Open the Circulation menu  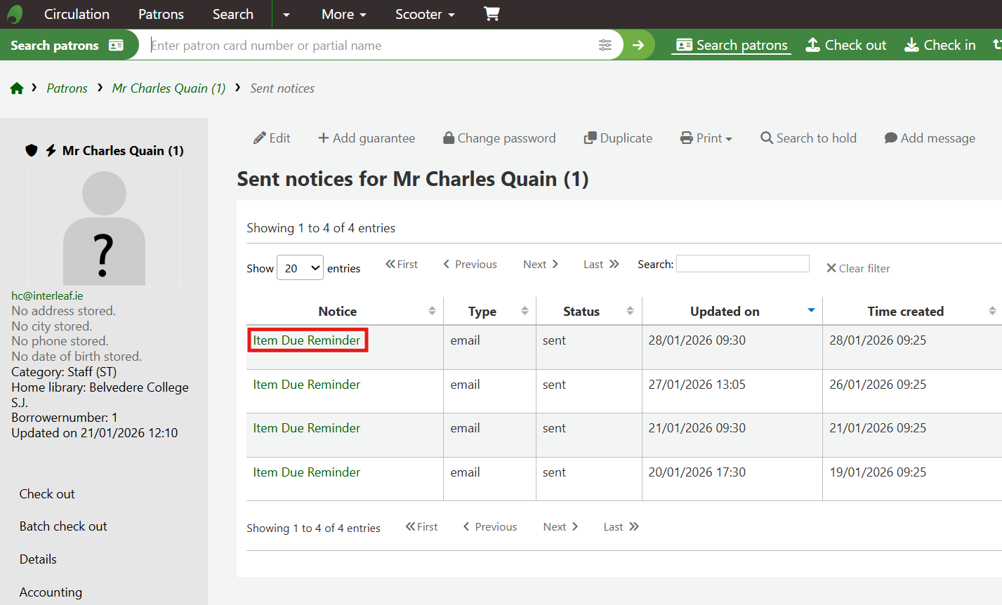click(x=77, y=14)
